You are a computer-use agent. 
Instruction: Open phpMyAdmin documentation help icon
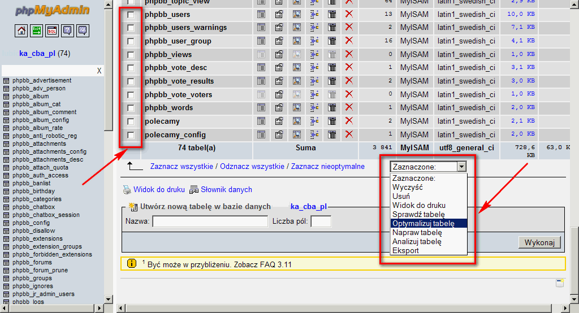(x=67, y=31)
